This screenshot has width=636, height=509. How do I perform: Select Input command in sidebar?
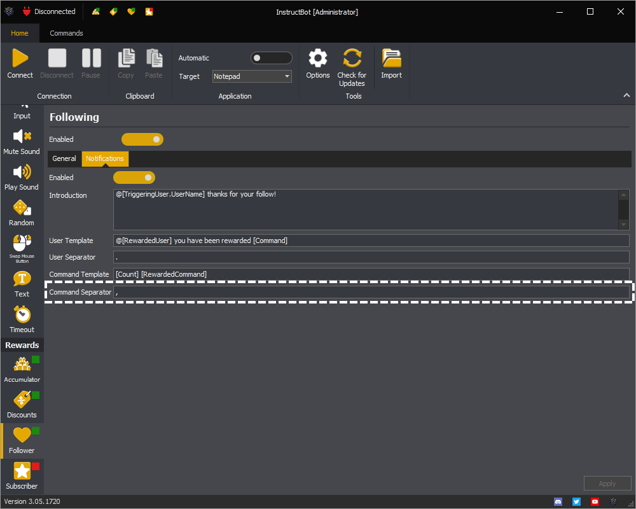tap(22, 113)
